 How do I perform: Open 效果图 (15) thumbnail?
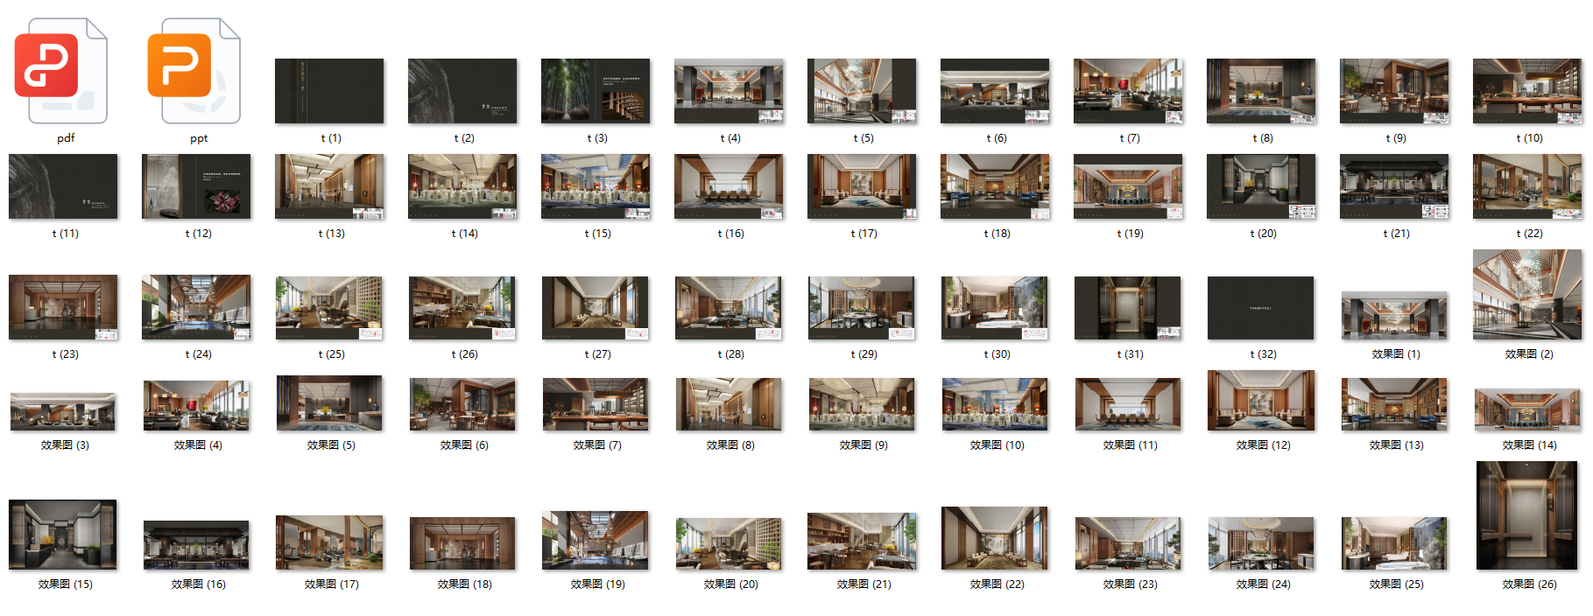(x=63, y=535)
